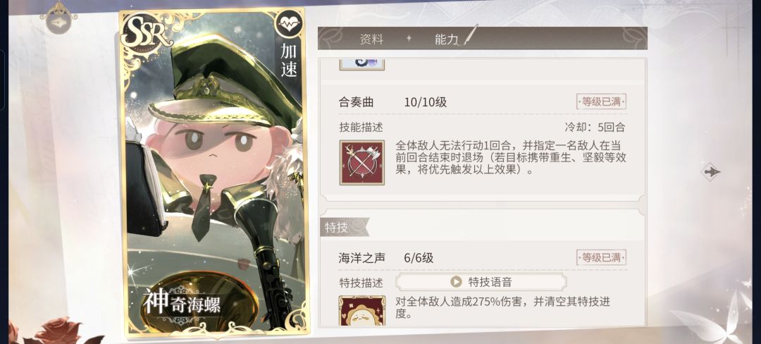The height and width of the screenshot is (344, 761).
Task: Click 等级已满 button for 合奏曲
Action: (601, 102)
